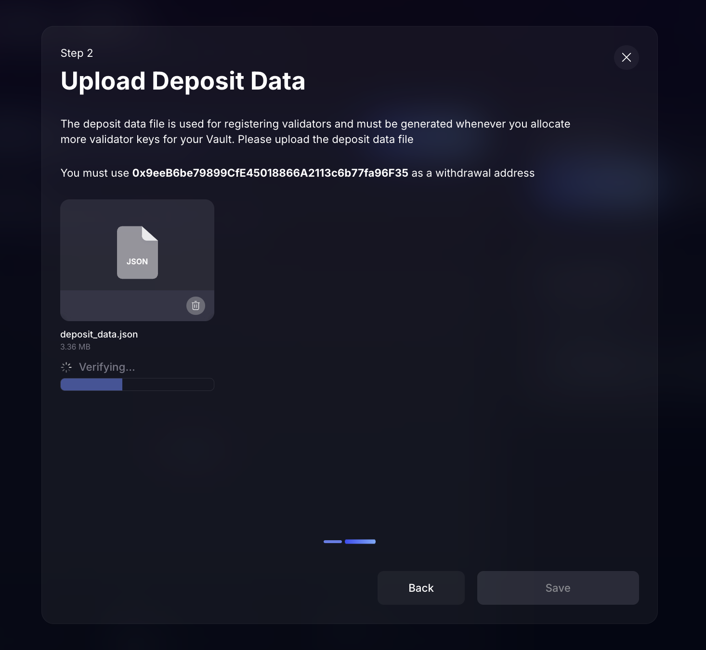Click the deposit data description paragraph
The height and width of the screenshot is (650, 706).
coord(315,131)
